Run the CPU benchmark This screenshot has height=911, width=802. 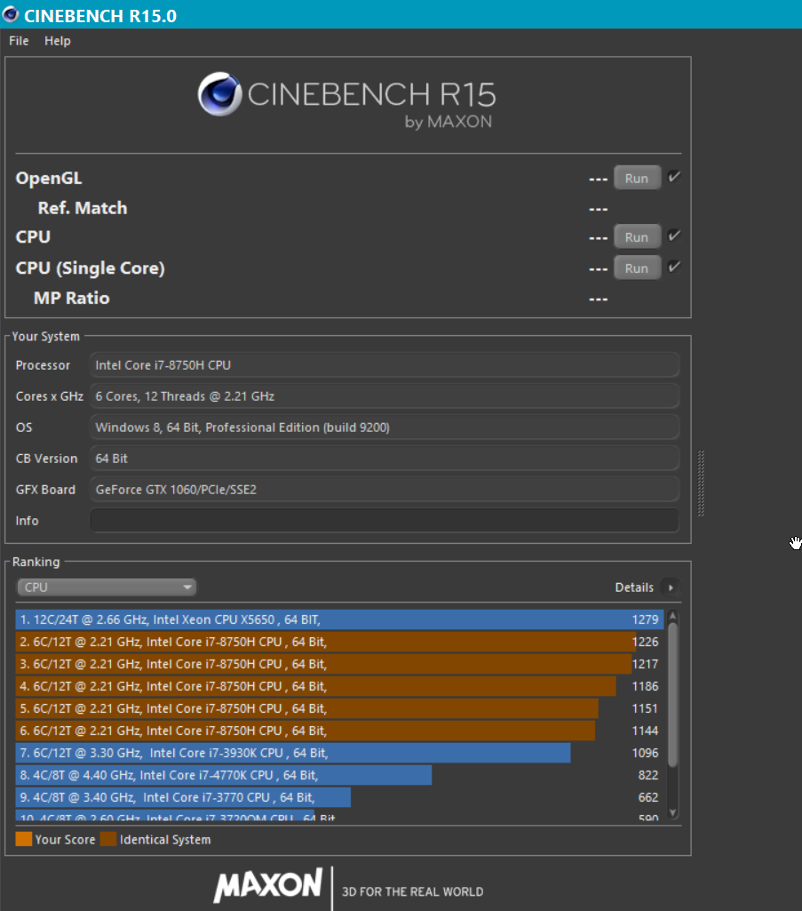[637, 237]
